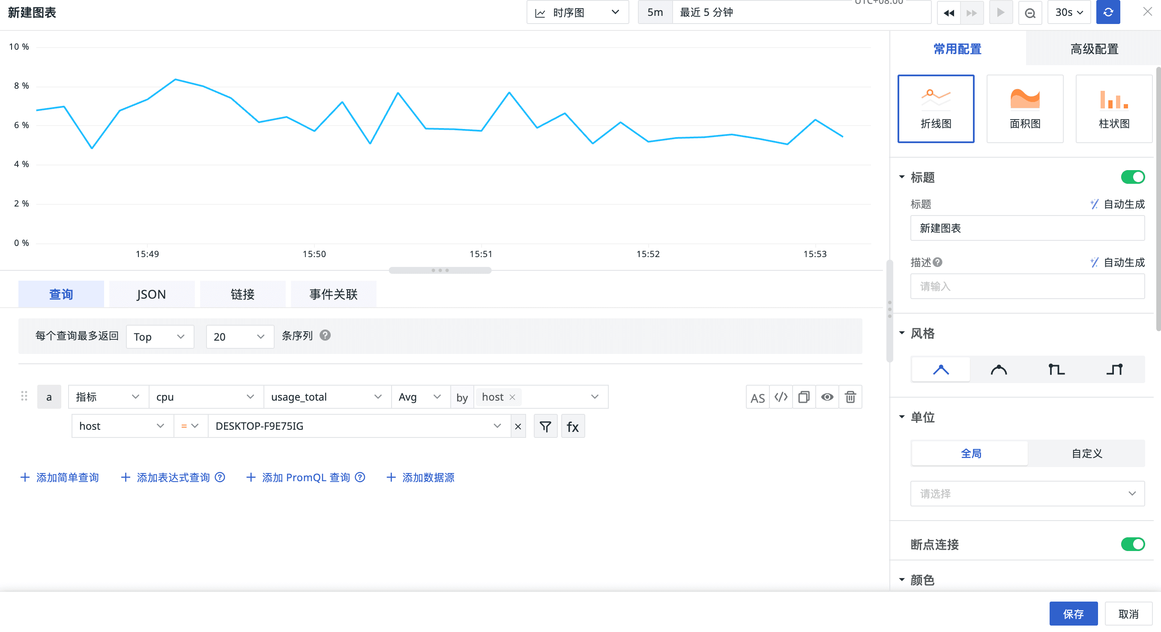Select the smooth curve line style
Viewport: 1161px width, 632px height.
(999, 370)
